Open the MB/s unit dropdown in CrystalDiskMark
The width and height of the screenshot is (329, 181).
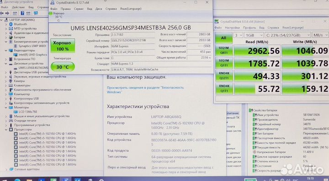click(320, 35)
